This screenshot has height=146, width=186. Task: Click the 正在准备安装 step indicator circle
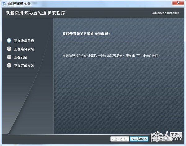click(x=9, y=49)
